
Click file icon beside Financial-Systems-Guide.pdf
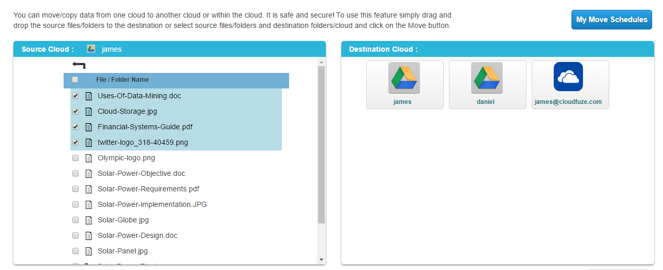pyautogui.click(x=88, y=127)
